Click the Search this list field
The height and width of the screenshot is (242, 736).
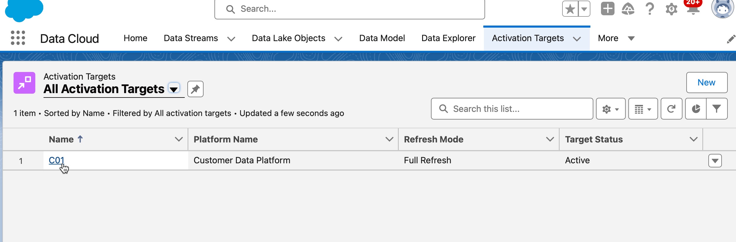point(512,109)
